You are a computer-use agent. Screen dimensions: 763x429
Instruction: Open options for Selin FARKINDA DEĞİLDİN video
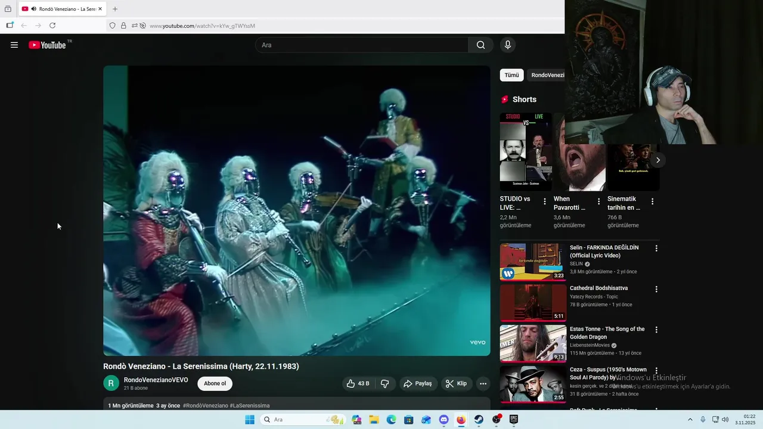coord(656,248)
